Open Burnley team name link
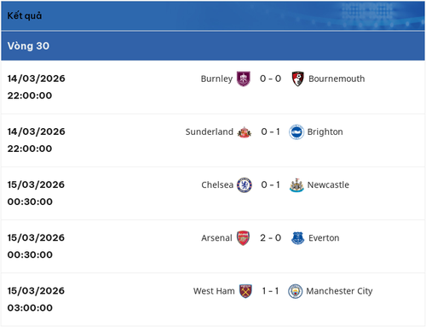 216,79
